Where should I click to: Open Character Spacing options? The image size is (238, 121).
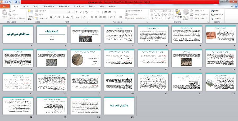pos(72,17)
